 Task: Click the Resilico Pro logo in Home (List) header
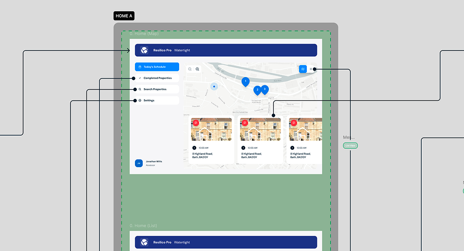point(145,242)
